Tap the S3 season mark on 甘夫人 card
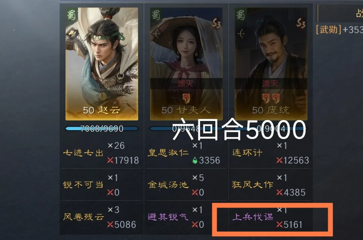The height and width of the screenshot is (240, 363). [x=216, y=23]
